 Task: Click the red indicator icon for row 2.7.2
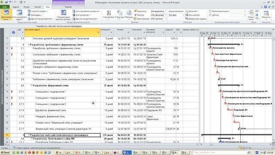[12, 98]
